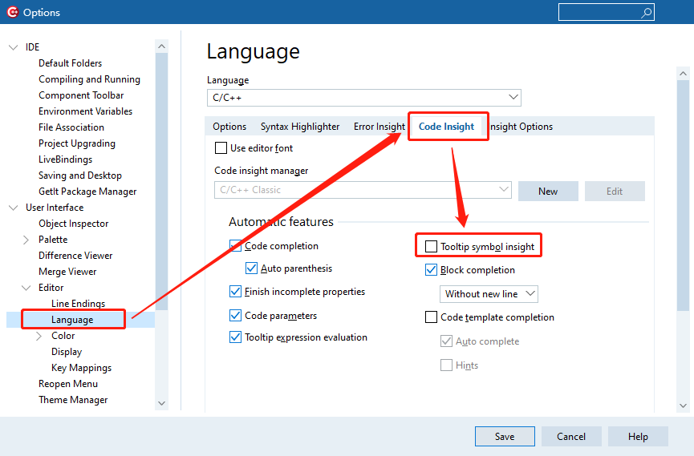Click tree scrollbar down arrow

[x=161, y=403]
